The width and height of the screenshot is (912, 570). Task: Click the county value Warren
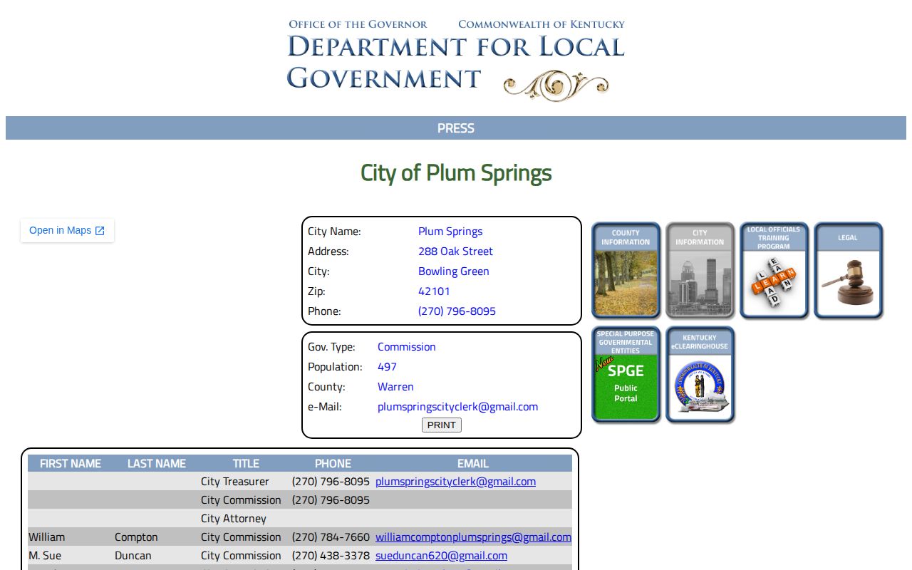click(x=395, y=387)
